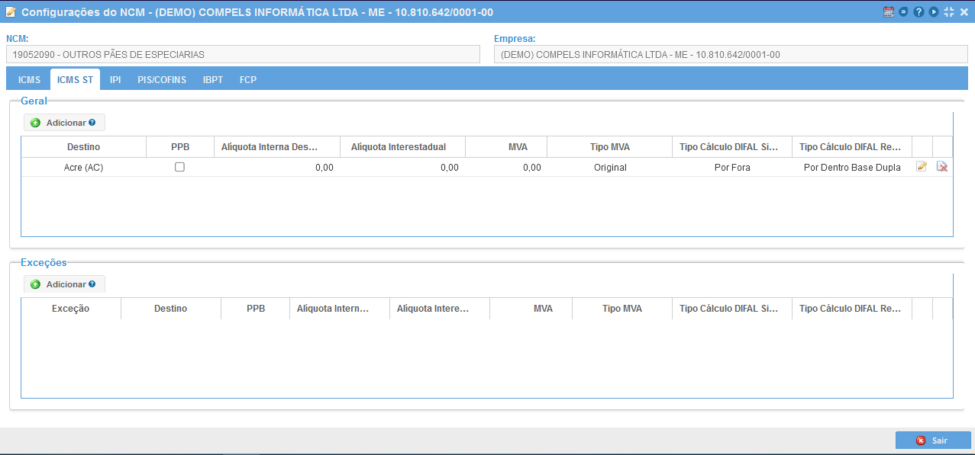Screen dimensions: 975x455
Task: Click the Sair button
Action: coord(933,441)
